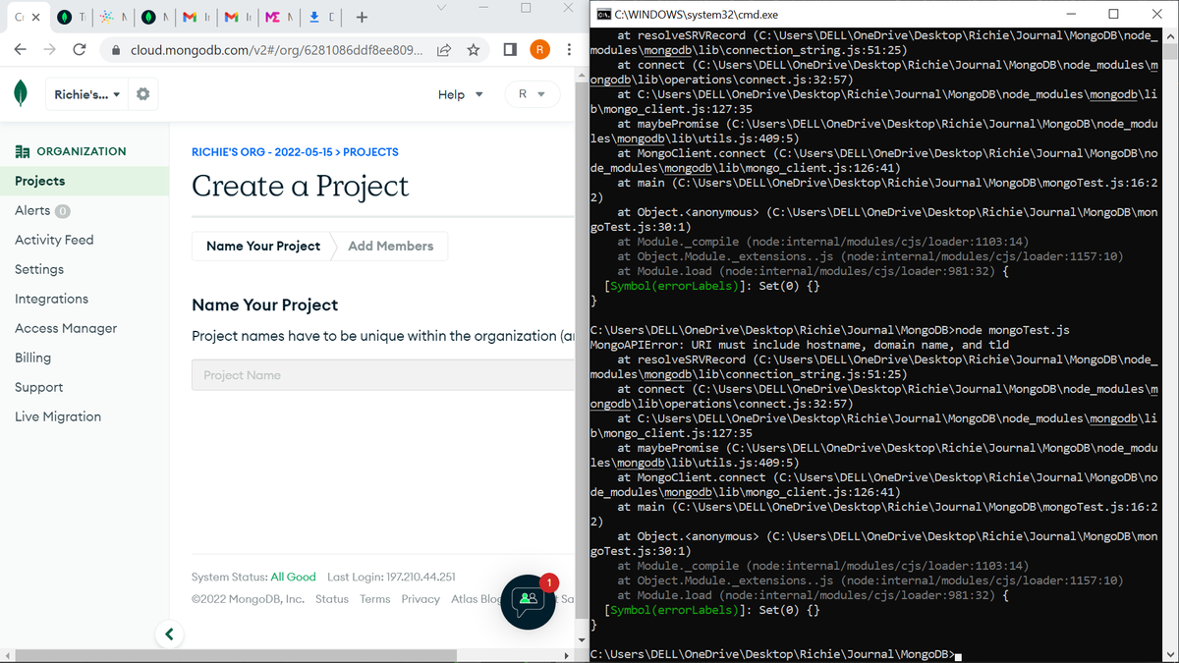
Task: Click the browser forward arrow
Action: tap(50, 49)
